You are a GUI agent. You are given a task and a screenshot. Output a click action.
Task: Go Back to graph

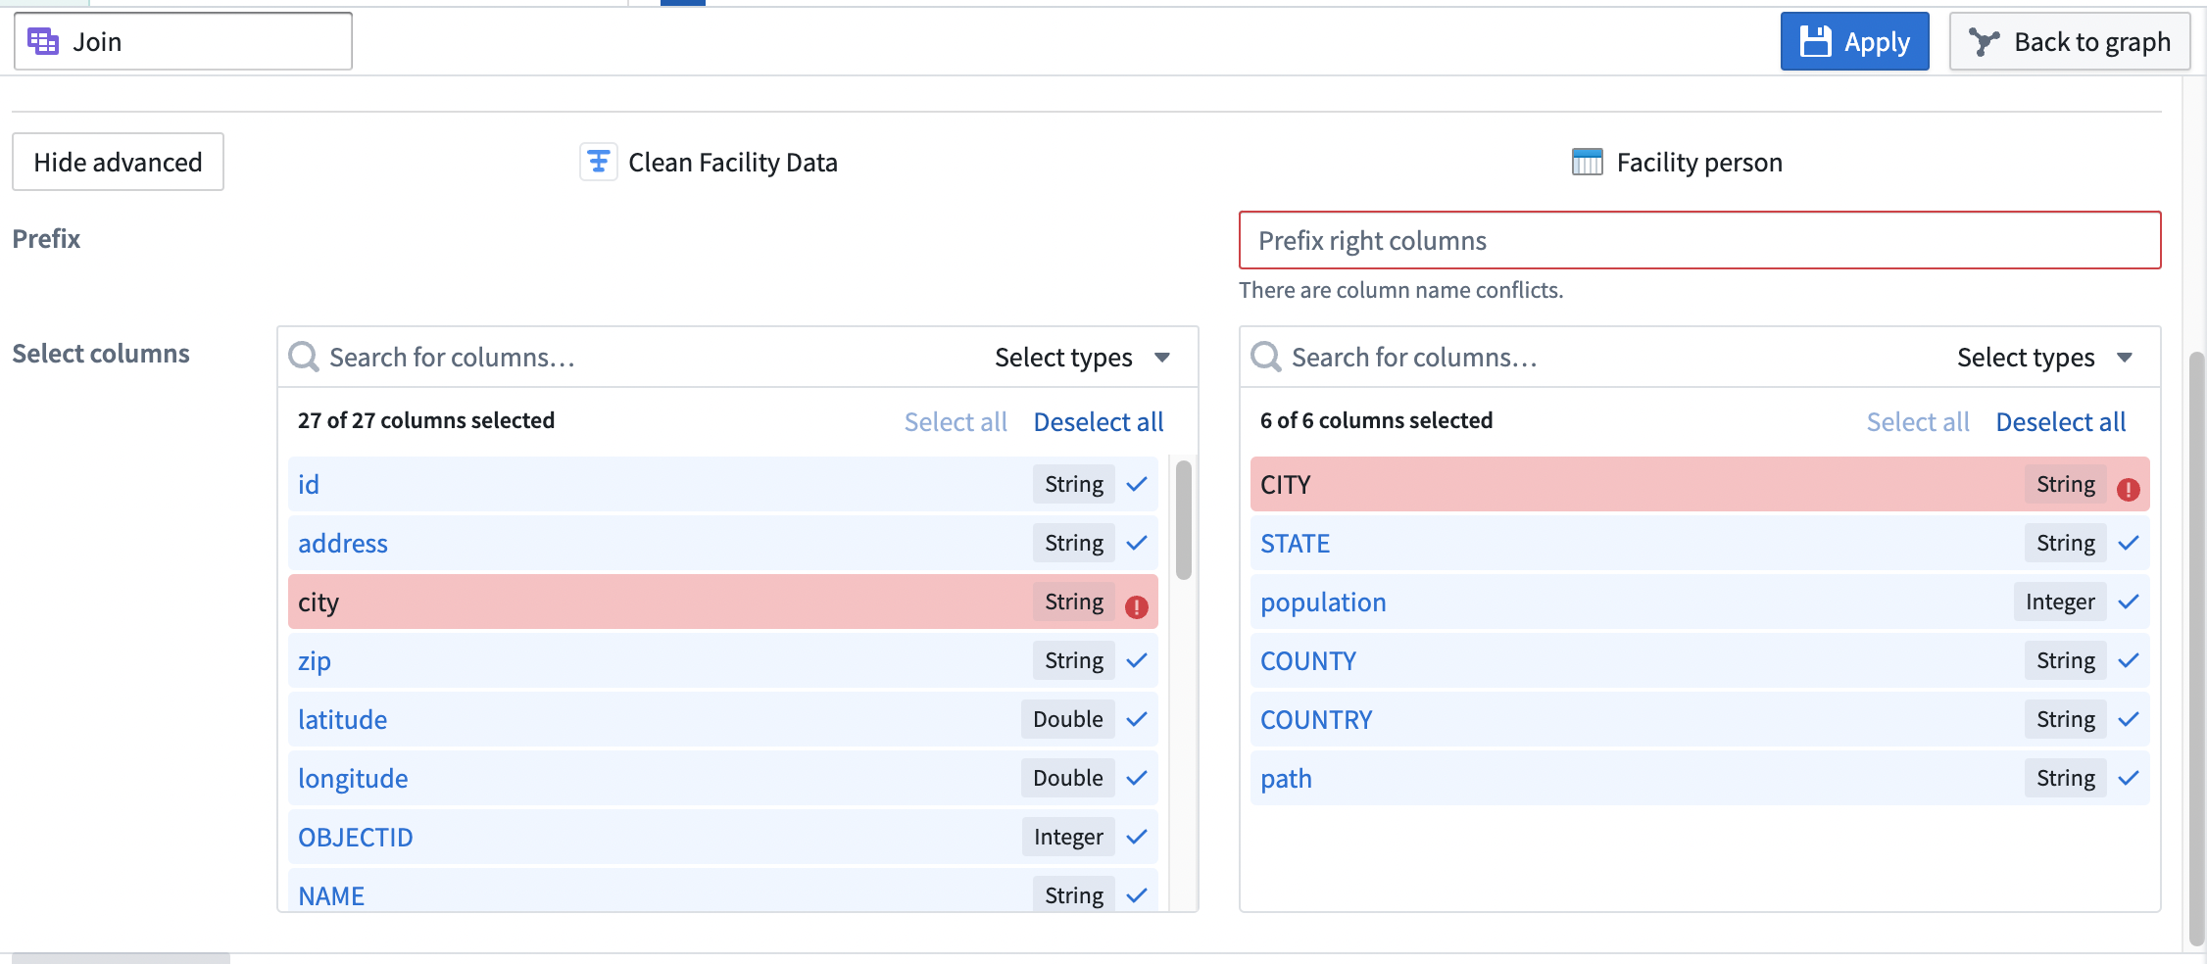[2070, 41]
